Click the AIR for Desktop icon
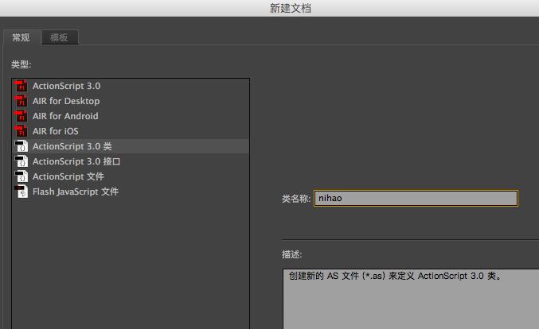Viewport: 539px width, 329px height. coord(21,101)
